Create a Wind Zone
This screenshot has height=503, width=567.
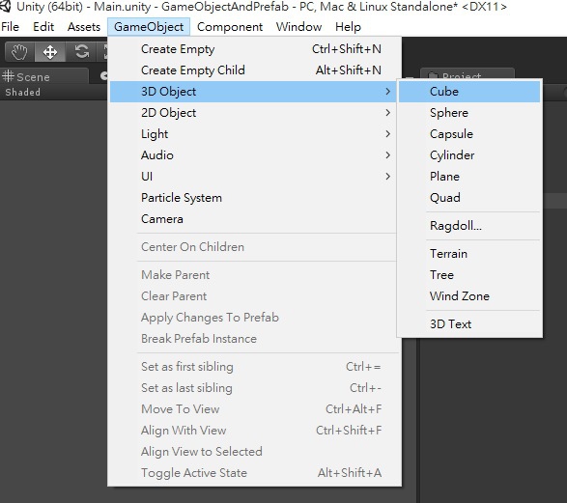[469, 296]
